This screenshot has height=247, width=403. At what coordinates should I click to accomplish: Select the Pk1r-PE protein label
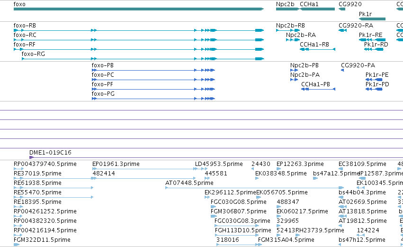pos(377,75)
